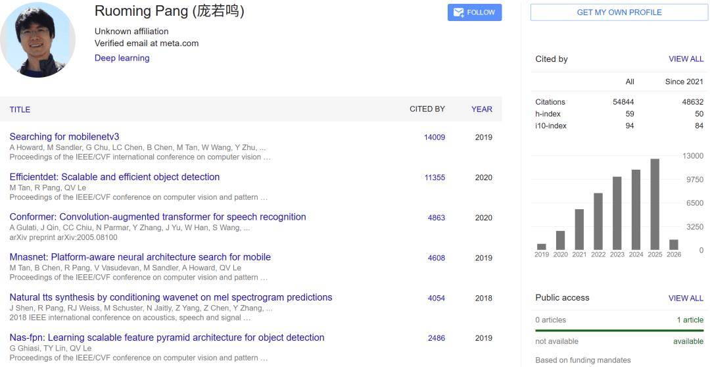710x367 pixels.
Task: Open the Nas-fpn feature pyramid paper
Action: [x=167, y=337]
